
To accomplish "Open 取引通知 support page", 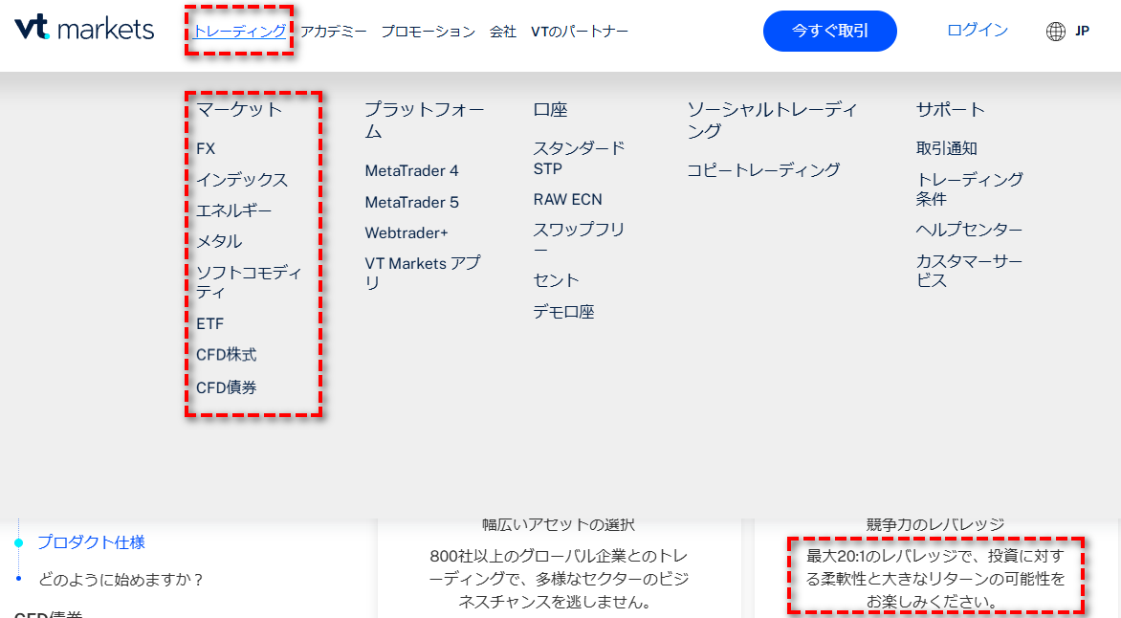I will pyautogui.click(x=947, y=148).
